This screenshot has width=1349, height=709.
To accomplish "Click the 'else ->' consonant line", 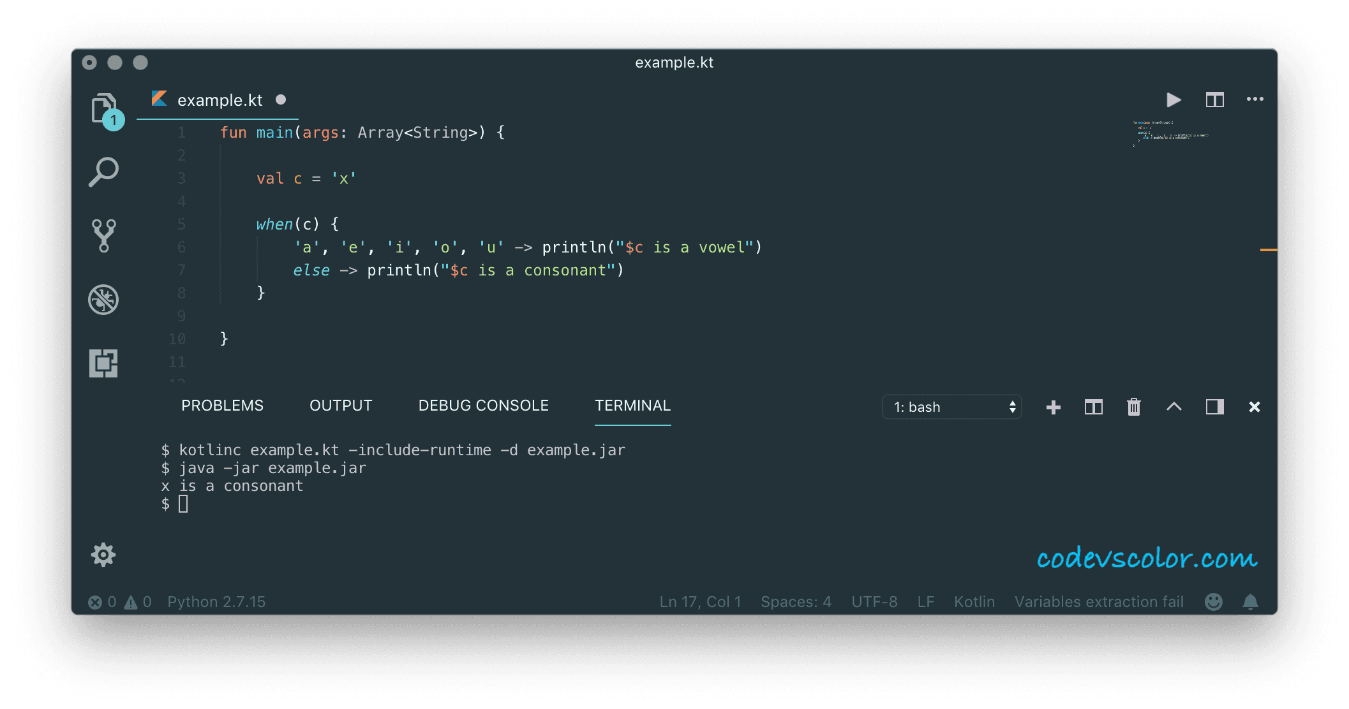I will pyautogui.click(x=458, y=270).
